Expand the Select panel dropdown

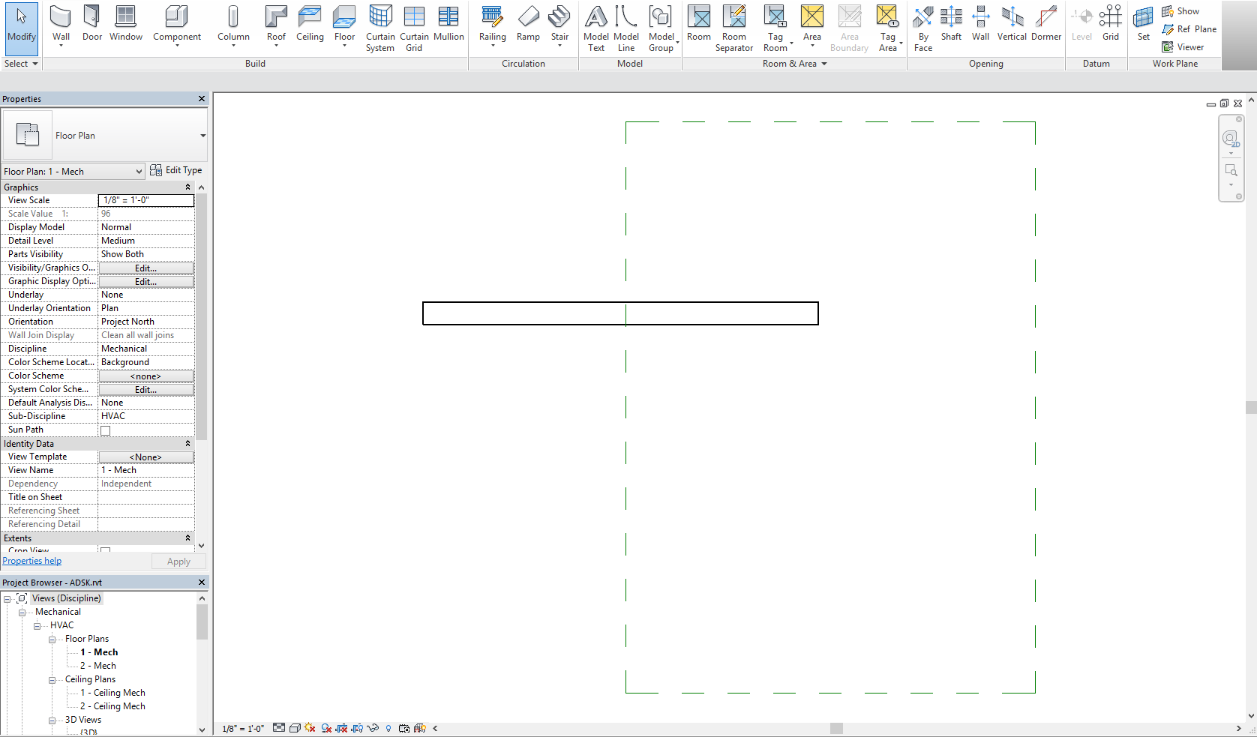[x=20, y=64]
